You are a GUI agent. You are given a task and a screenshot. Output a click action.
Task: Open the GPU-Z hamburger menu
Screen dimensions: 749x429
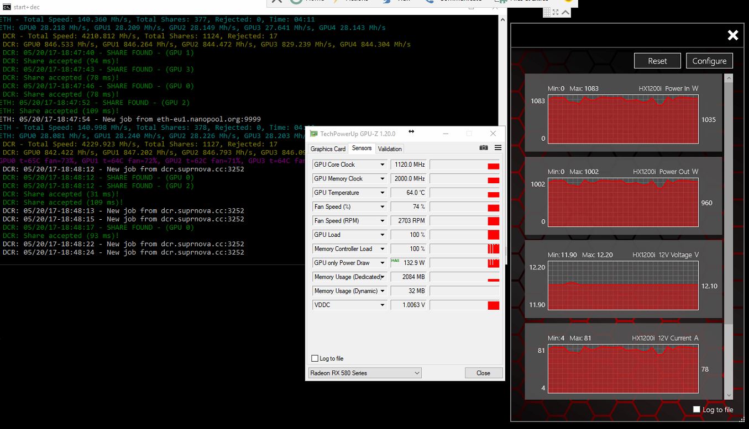tap(498, 148)
